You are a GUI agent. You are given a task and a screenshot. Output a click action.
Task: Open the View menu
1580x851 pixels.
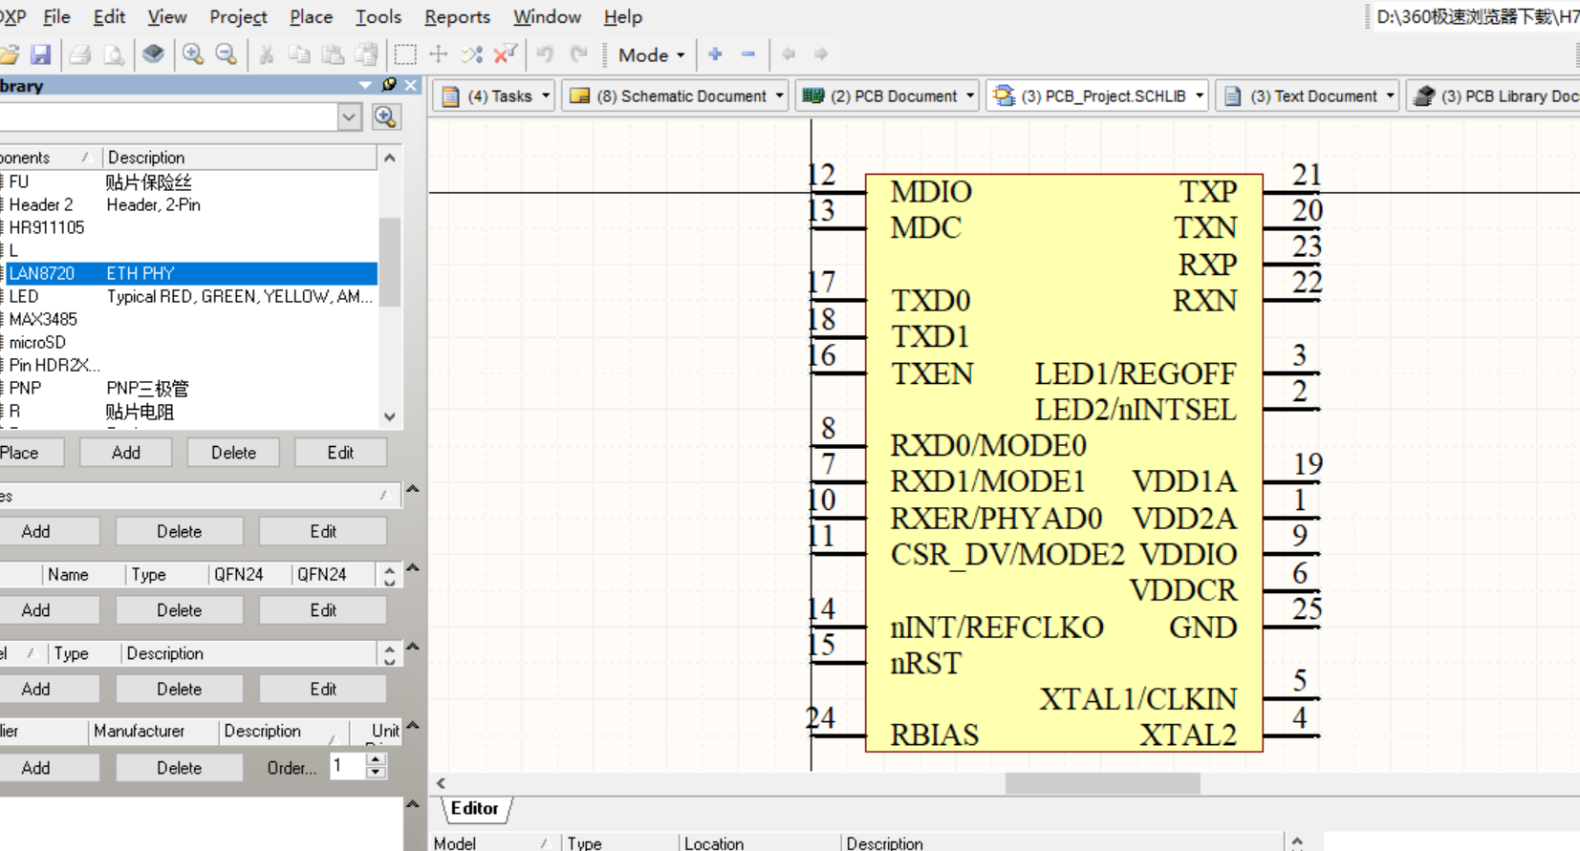click(x=167, y=17)
